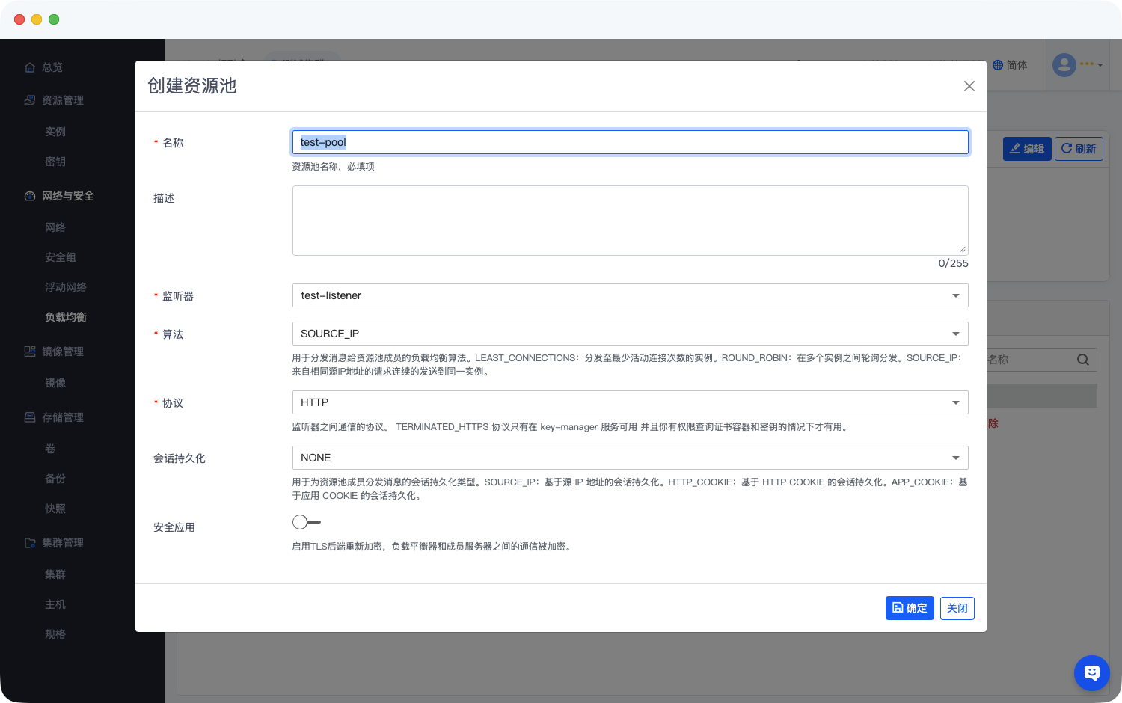Expand the 会话持久化 dropdown showing NONE

(x=629, y=458)
